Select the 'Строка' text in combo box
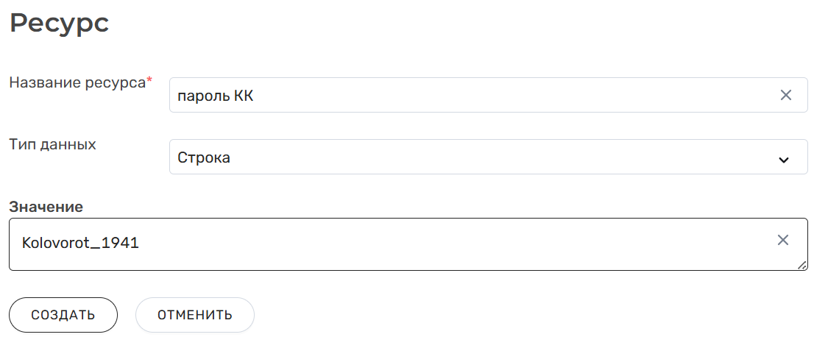Image resolution: width=828 pixels, height=351 pixels. pos(204,157)
